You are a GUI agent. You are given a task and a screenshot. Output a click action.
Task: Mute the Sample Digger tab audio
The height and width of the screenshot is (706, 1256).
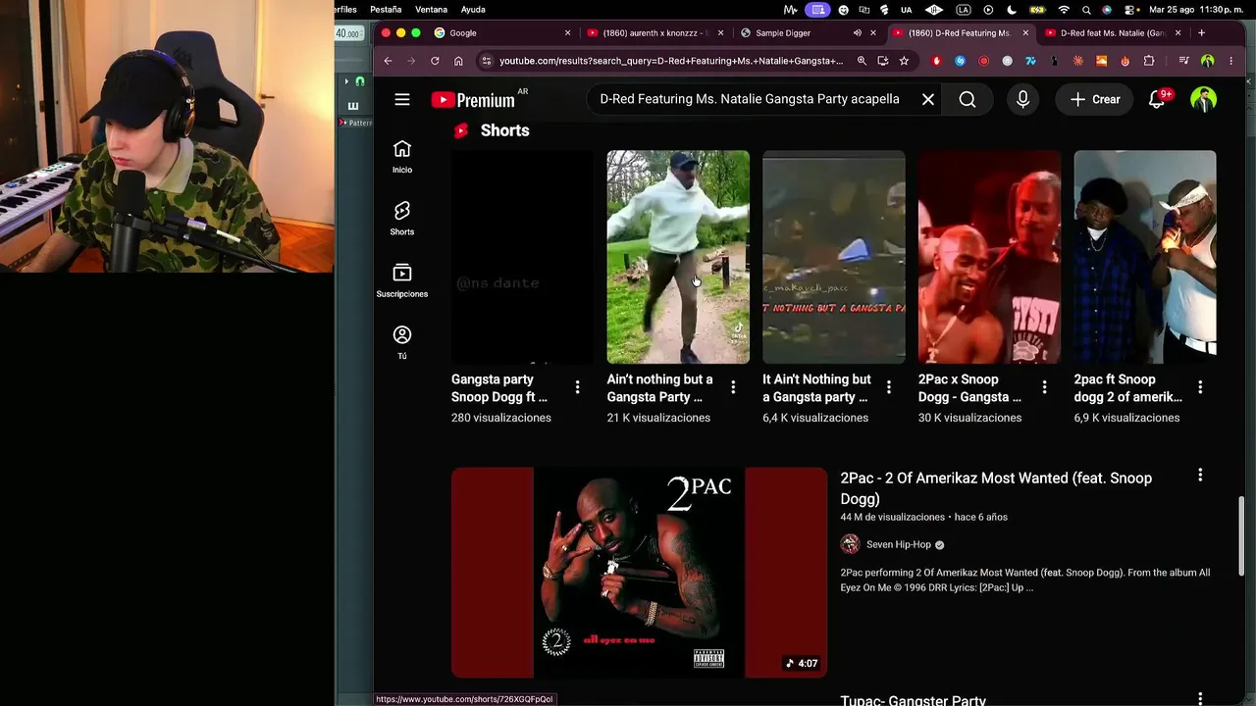(858, 33)
